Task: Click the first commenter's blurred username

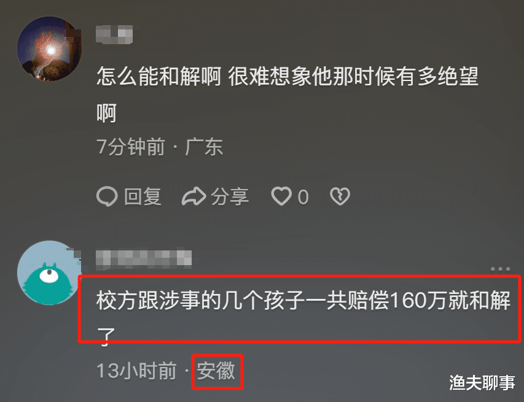Action: [114, 34]
